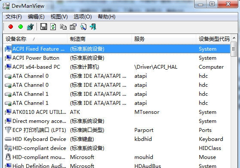Click System in the ATK0110 row
Viewport: 240px width, 168px height.
(x=207, y=112)
